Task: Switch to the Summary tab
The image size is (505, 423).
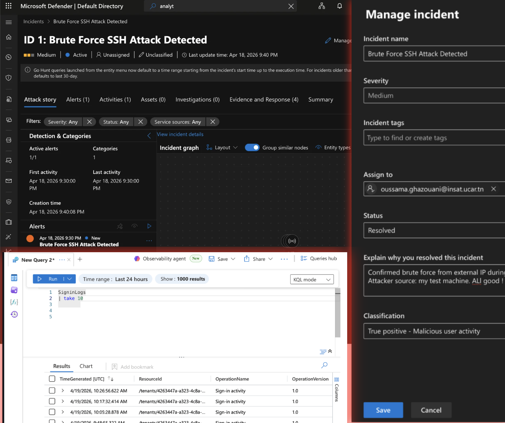Action: pos(321,99)
